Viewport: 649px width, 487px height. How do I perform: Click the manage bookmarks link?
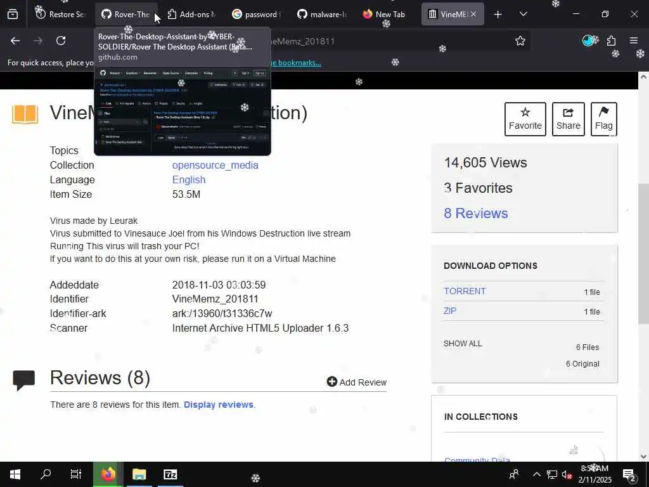297,63
